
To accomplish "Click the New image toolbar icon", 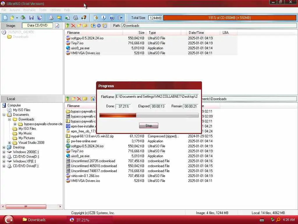I will click(x=5, y=18).
